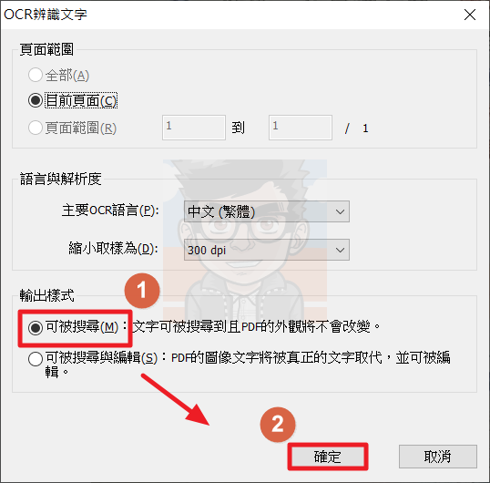Click the ending page number field

pos(301,128)
